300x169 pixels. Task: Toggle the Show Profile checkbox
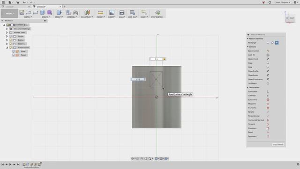click(268, 71)
